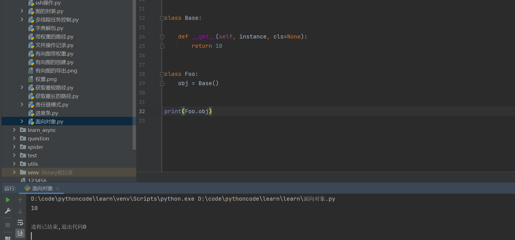Viewport: 515px width, 240px height.
Task: Click the 有向图的导出.png image icon
Action: point(31,71)
